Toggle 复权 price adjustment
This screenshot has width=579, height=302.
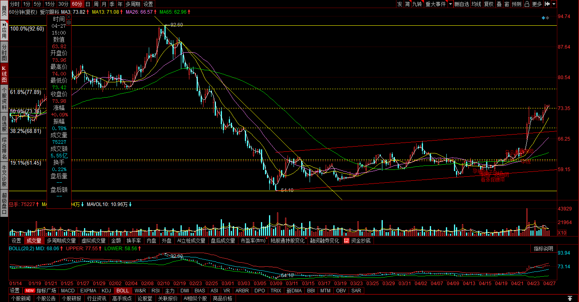click(x=489, y=4)
